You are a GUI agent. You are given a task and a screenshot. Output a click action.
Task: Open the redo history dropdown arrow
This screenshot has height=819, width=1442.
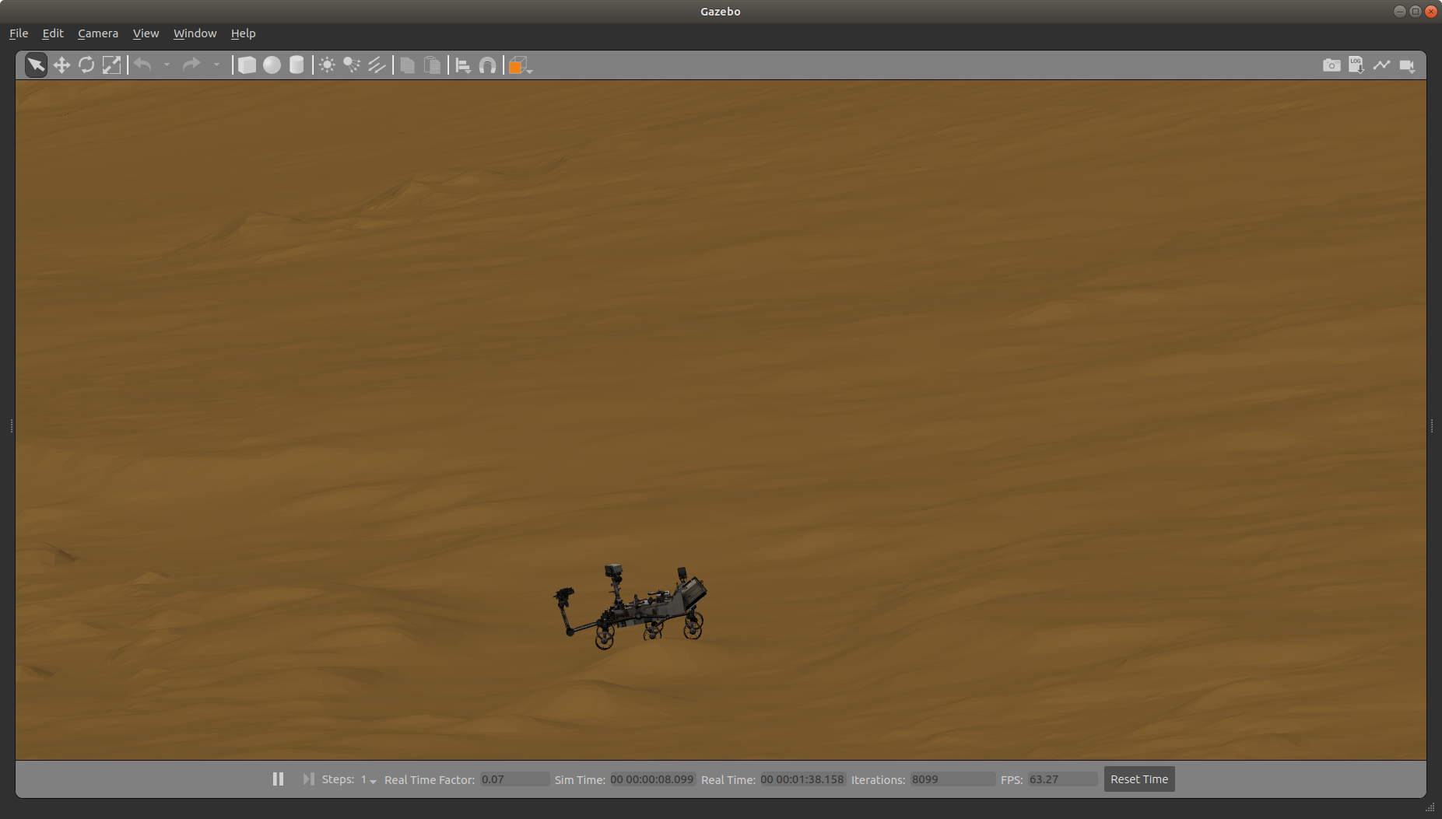[x=216, y=65]
